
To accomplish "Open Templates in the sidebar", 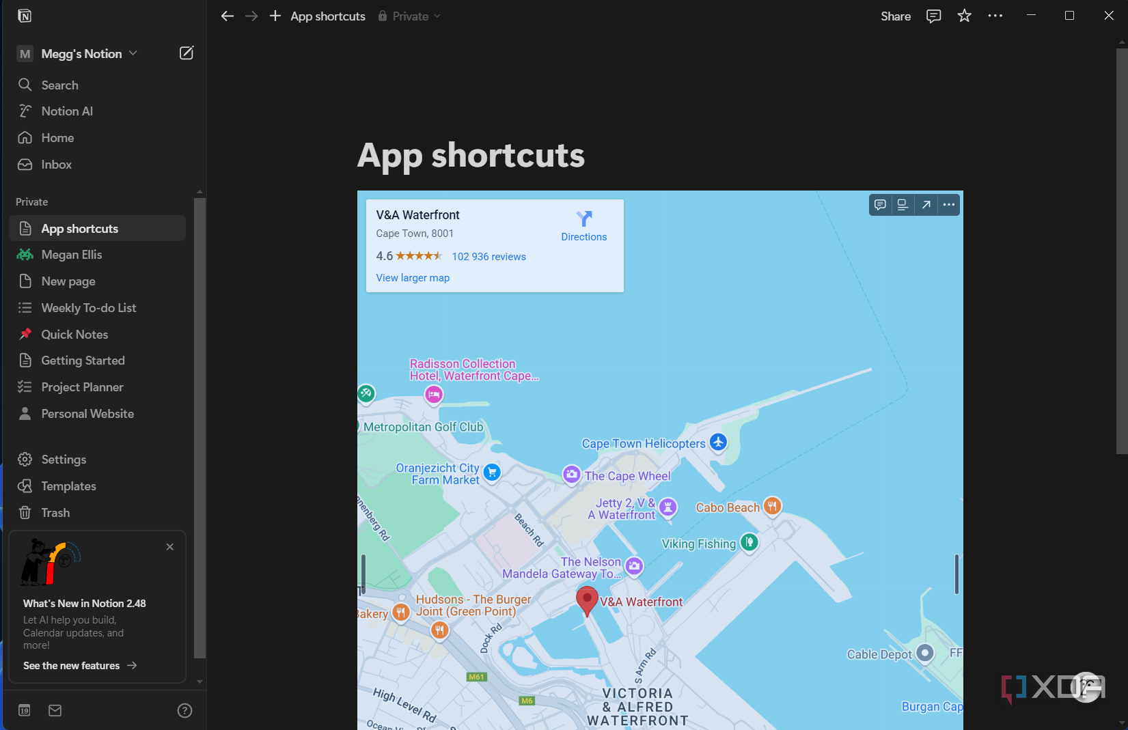I will [x=97, y=486].
